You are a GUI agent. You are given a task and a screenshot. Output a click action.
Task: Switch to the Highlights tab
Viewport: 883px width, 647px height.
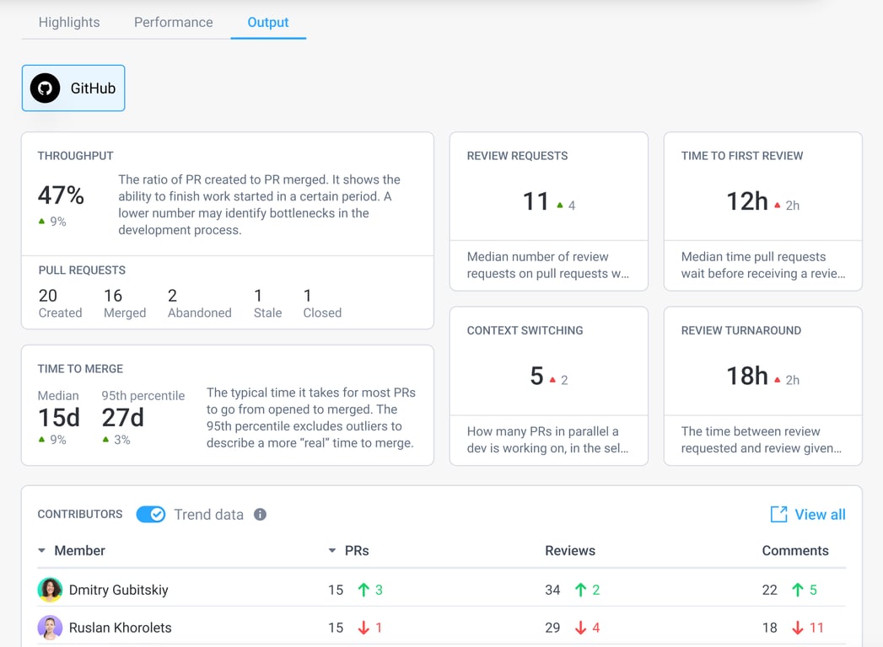click(x=68, y=22)
